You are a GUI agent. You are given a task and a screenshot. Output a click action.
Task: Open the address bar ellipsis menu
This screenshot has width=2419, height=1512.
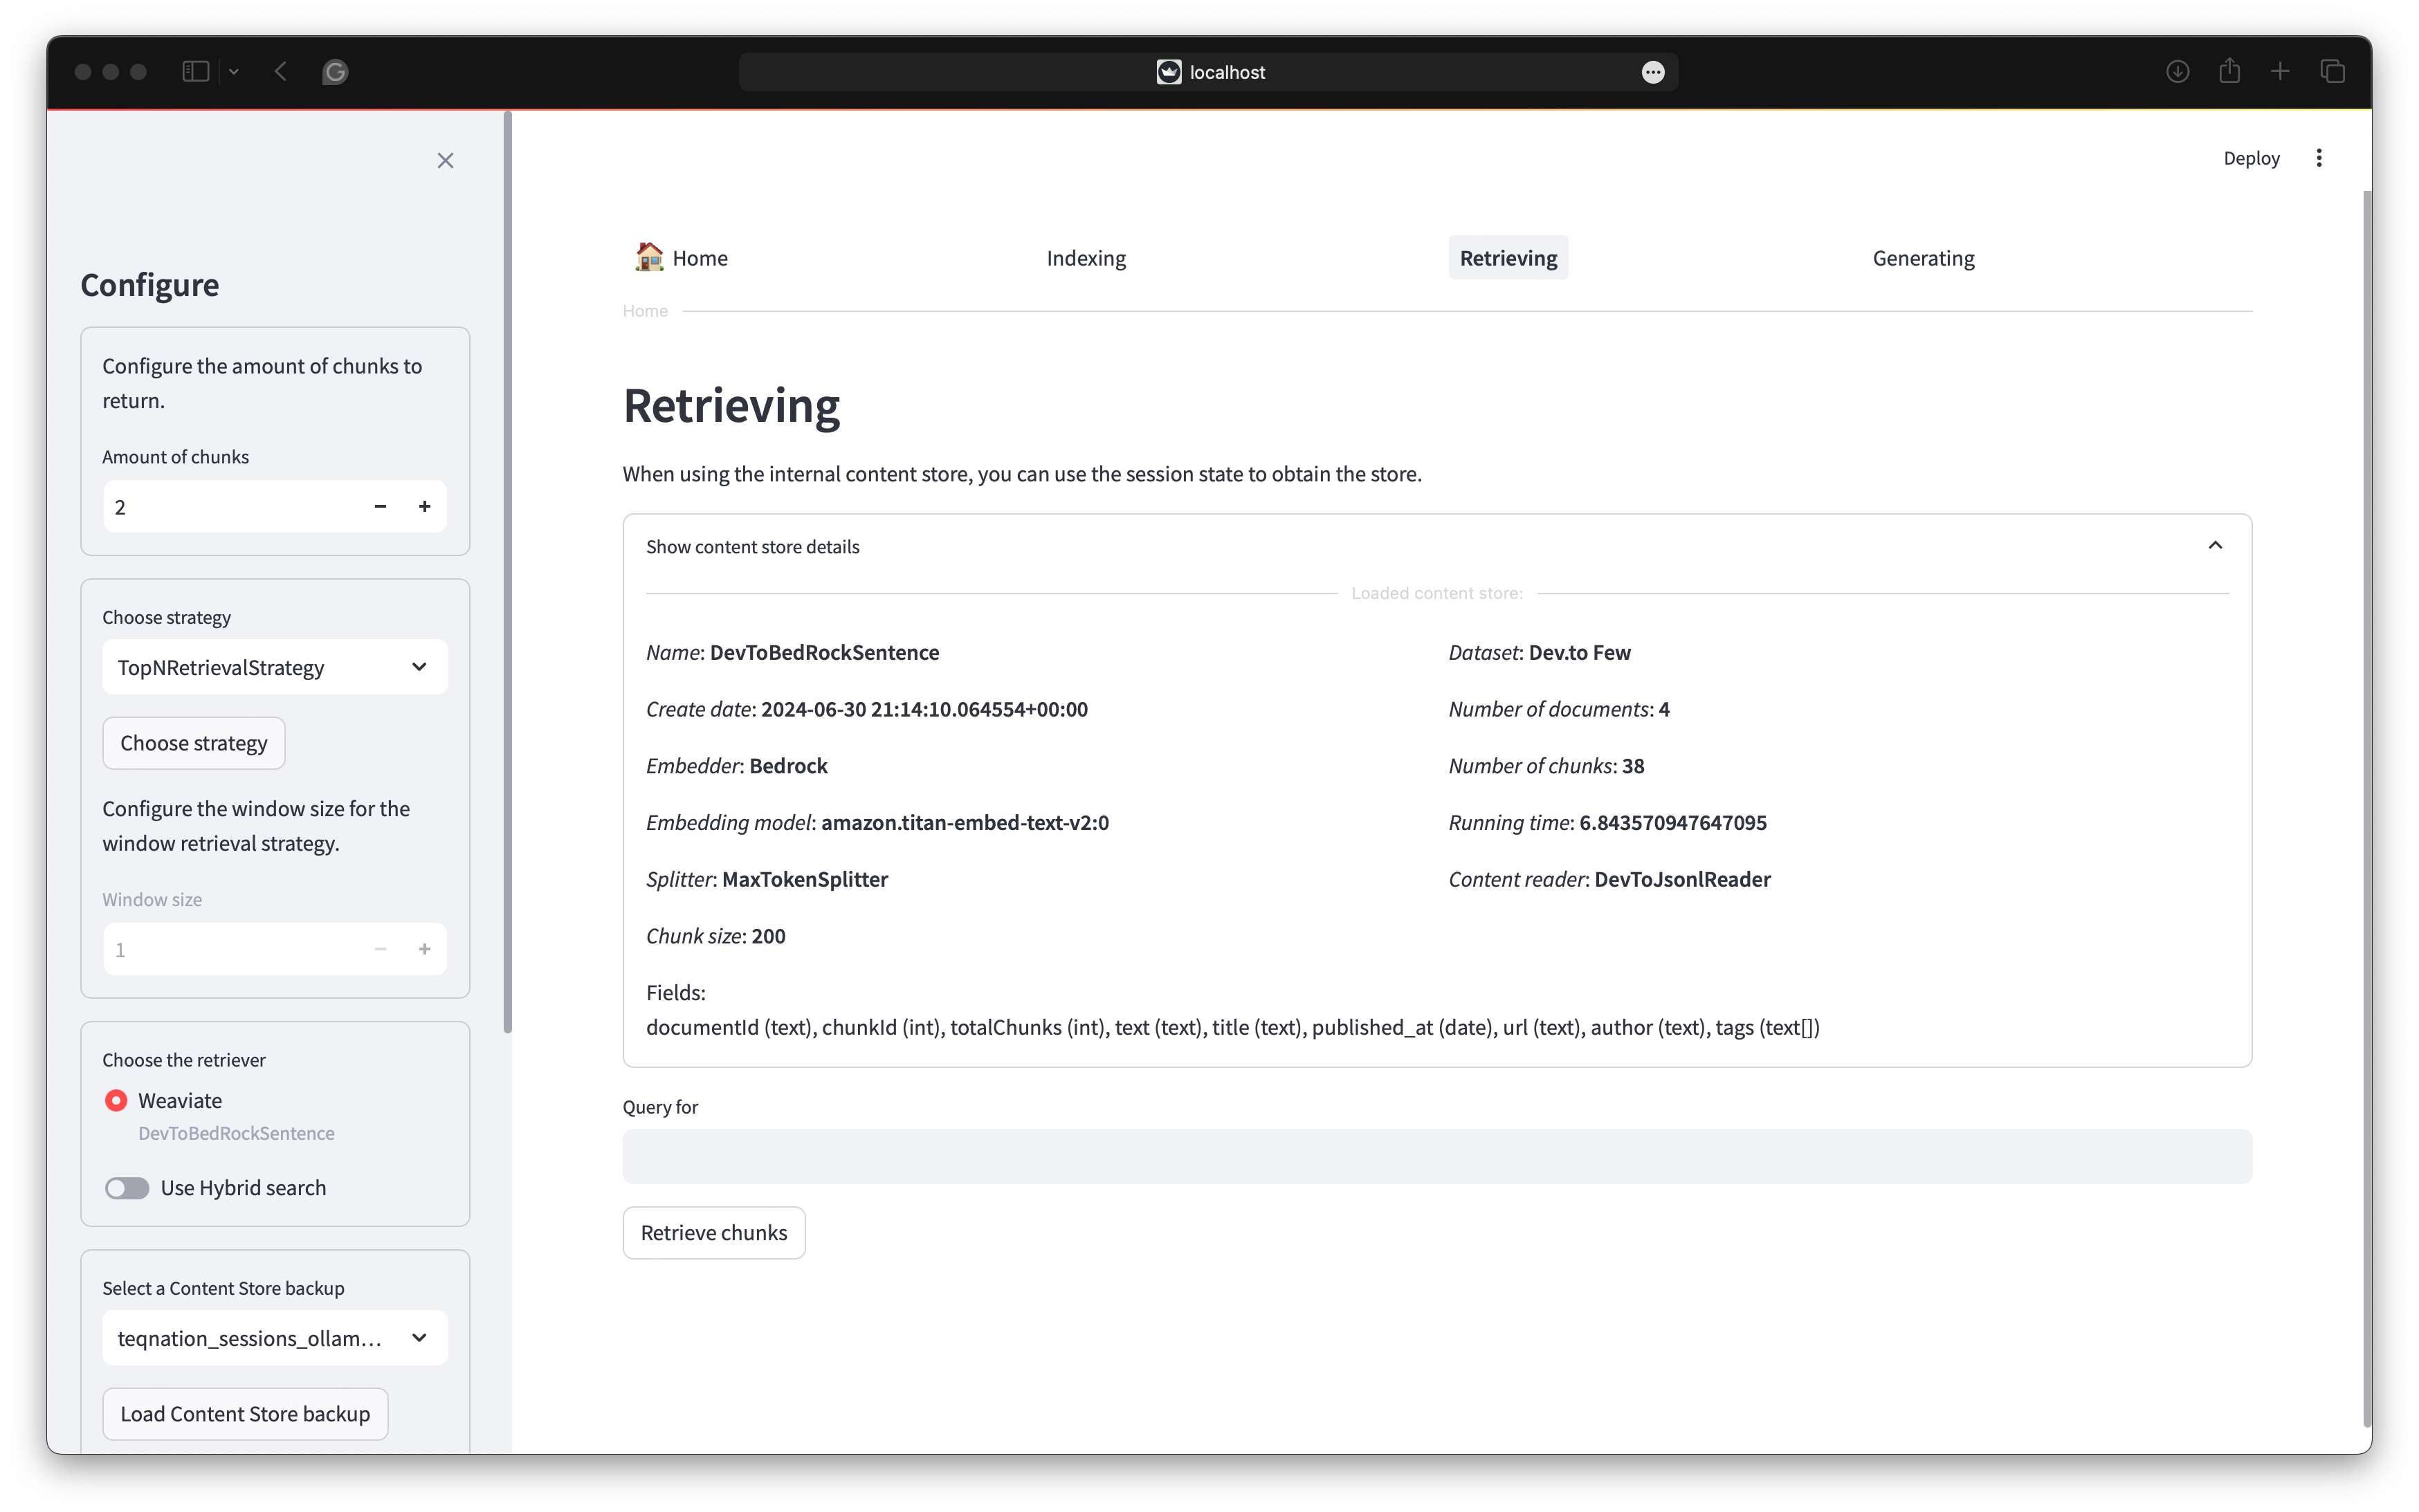[x=1652, y=72]
